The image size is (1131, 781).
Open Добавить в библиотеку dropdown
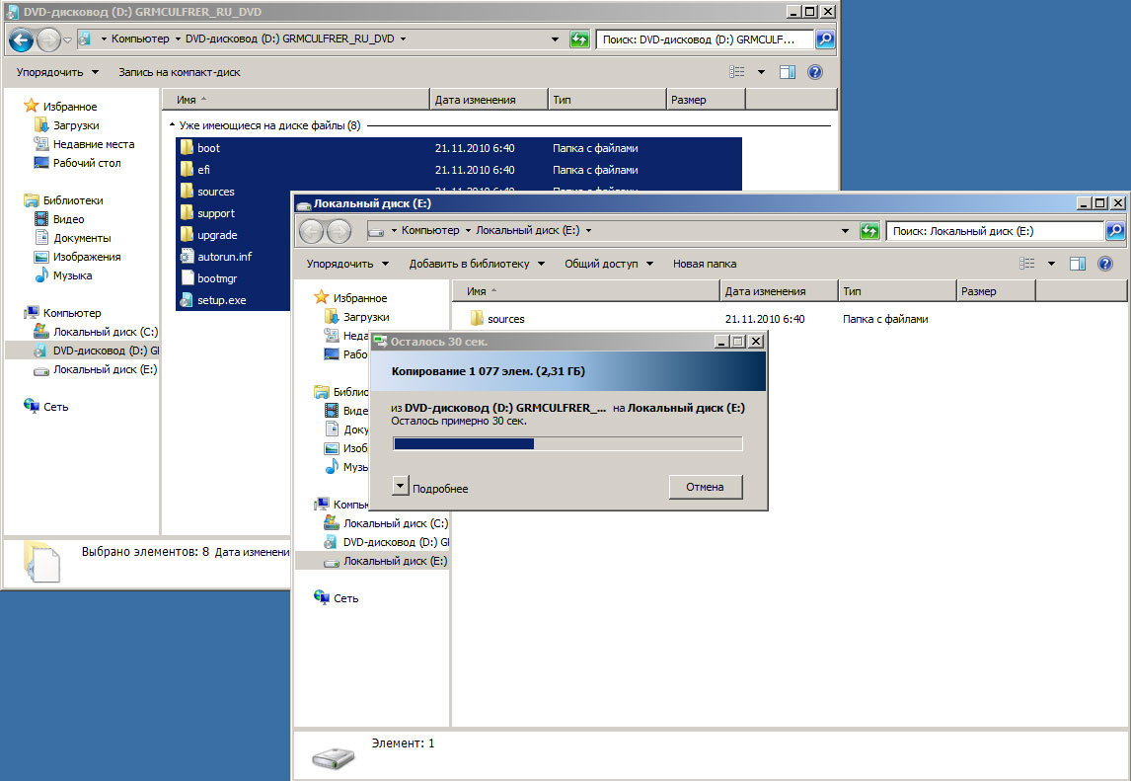[477, 264]
